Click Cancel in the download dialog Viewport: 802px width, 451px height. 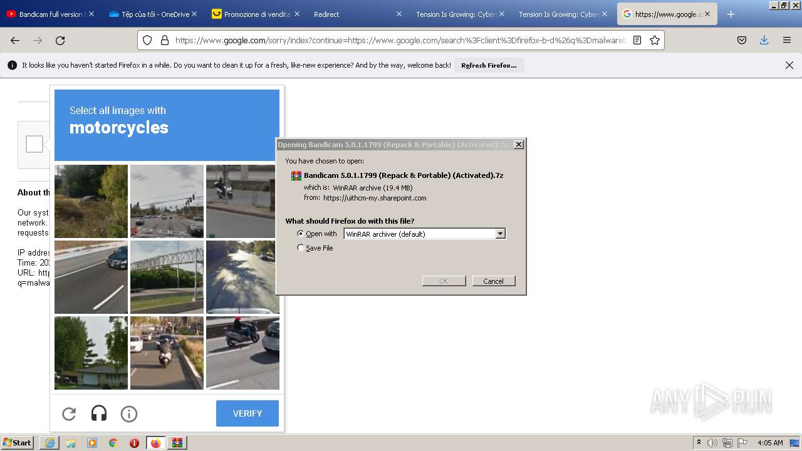tap(494, 281)
